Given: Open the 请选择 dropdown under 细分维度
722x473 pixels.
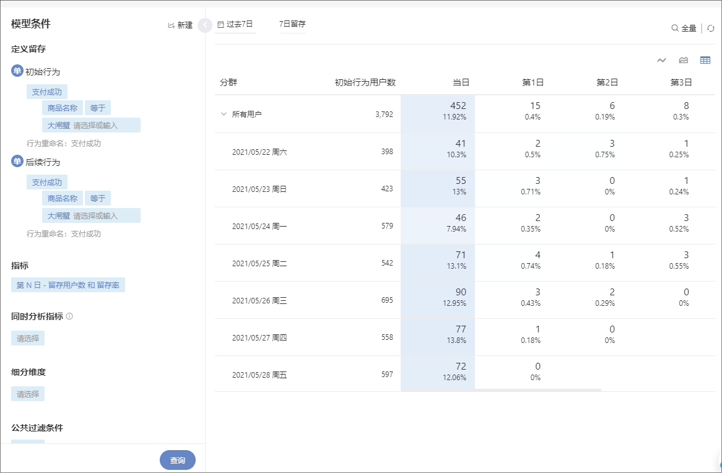Looking at the screenshot, I should [28, 394].
